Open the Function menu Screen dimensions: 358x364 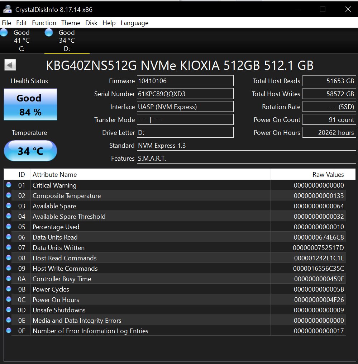click(44, 23)
